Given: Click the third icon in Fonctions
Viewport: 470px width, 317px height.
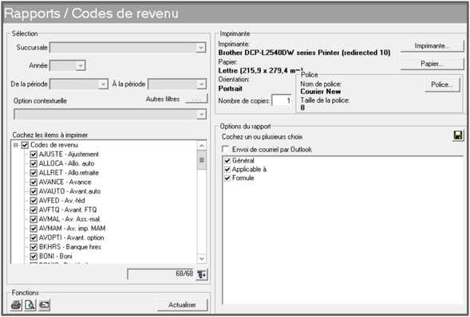Looking at the screenshot, I should [x=44, y=305].
